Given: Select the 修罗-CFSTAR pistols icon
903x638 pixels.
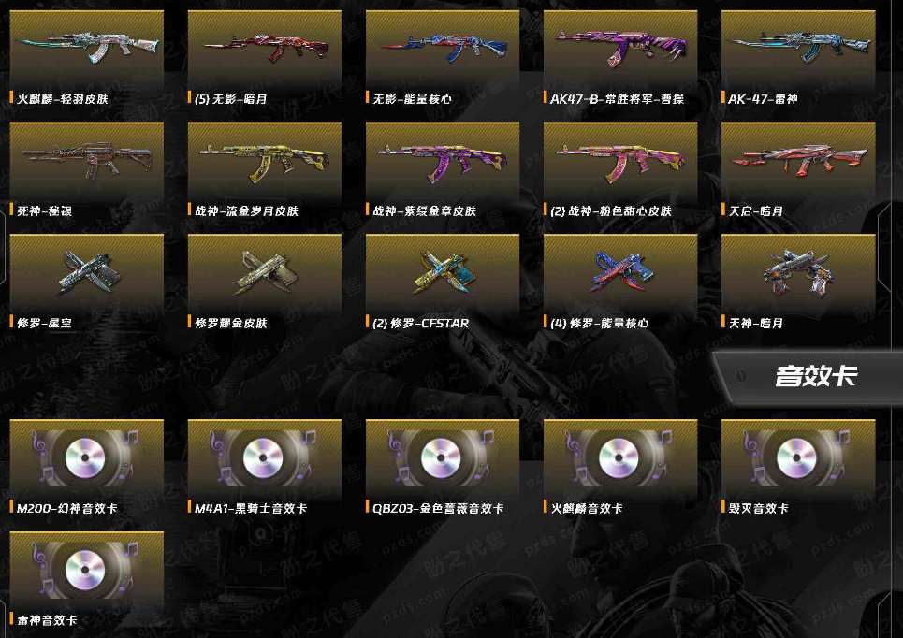Looking at the screenshot, I should point(443,273).
